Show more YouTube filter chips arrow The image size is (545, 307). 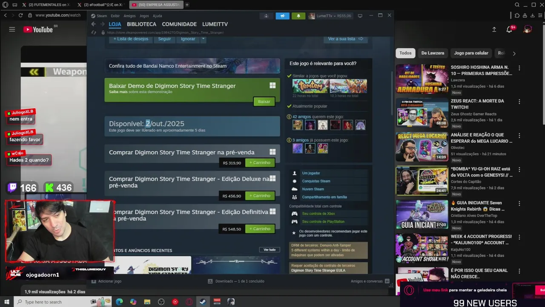pyautogui.click(x=514, y=54)
